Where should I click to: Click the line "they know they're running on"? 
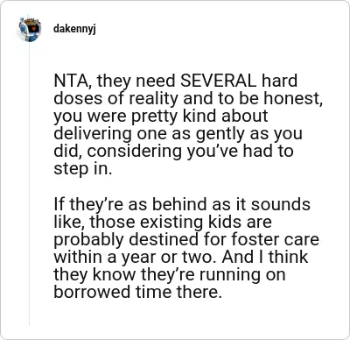(x=170, y=274)
